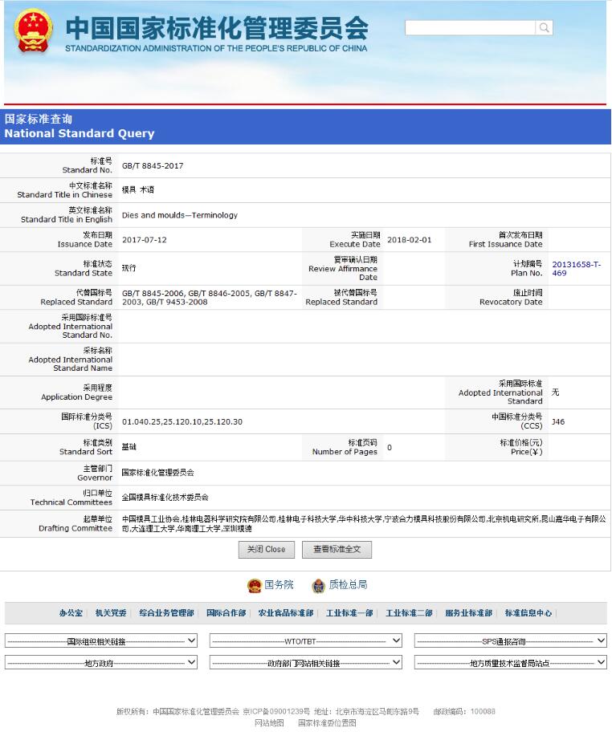
Task: Click the 国家标准委位置图 footer link
Action: click(x=327, y=723)
